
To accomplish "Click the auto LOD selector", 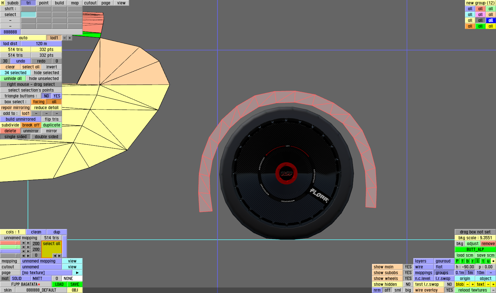I will [x=23, y=38].
